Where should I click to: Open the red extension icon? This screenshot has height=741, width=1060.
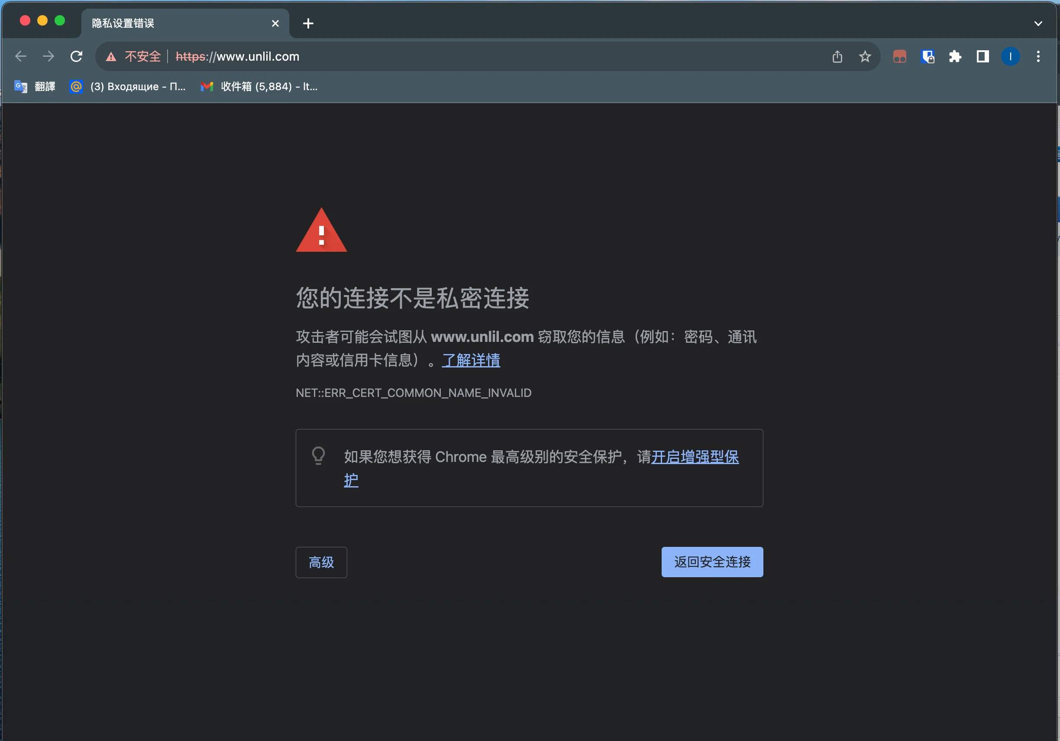(x=899, y=56)
